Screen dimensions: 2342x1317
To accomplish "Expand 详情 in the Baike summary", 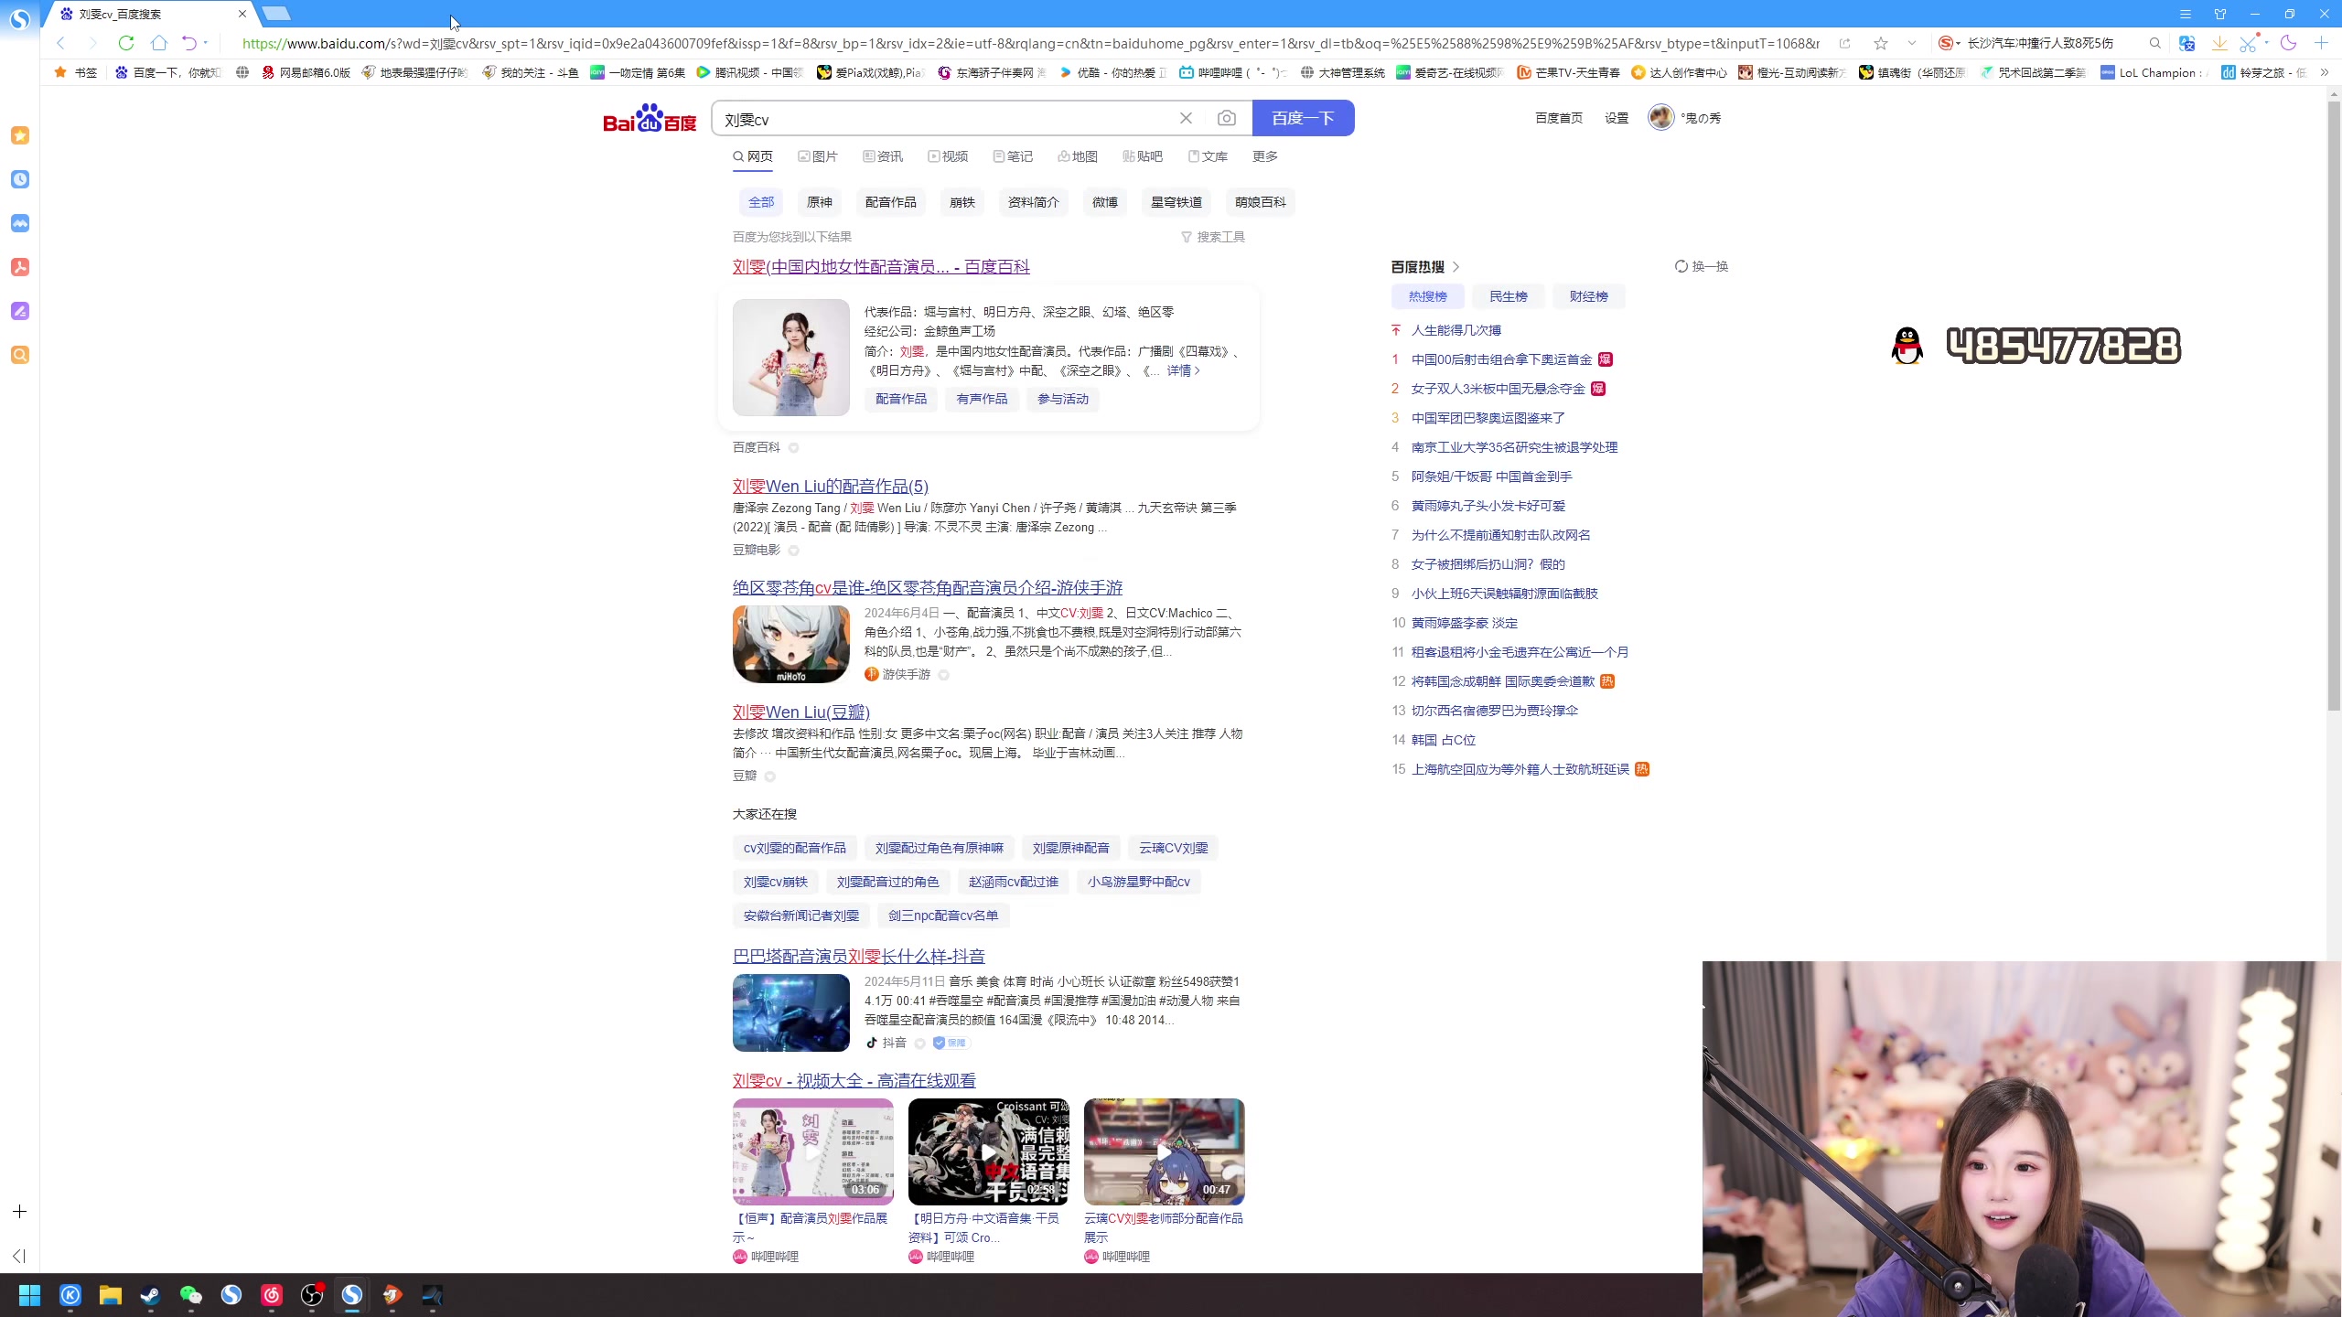I will click(x=1183, y=370).
